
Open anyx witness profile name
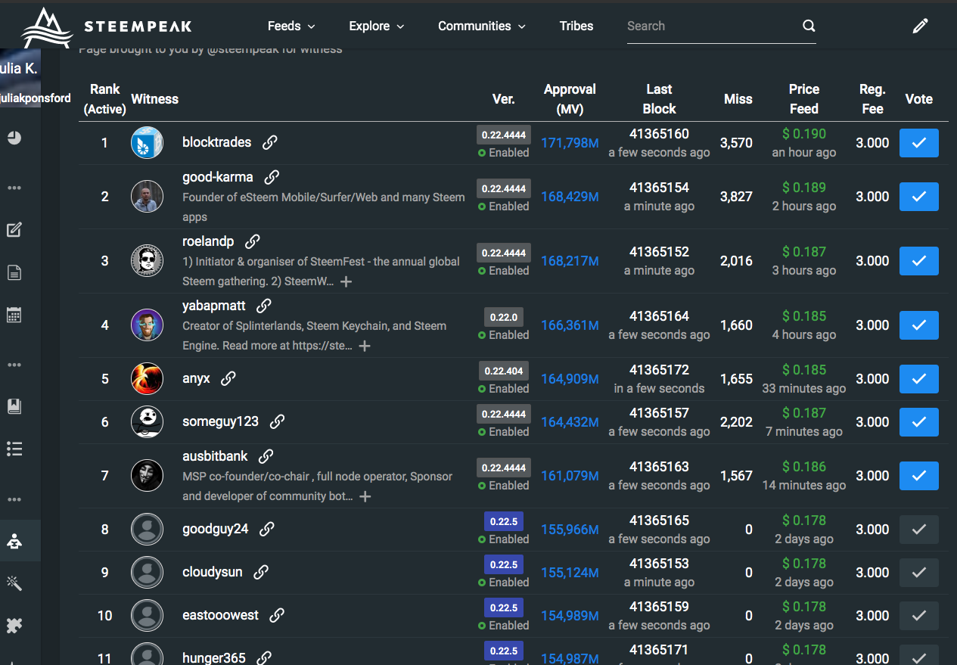point(196,378)
